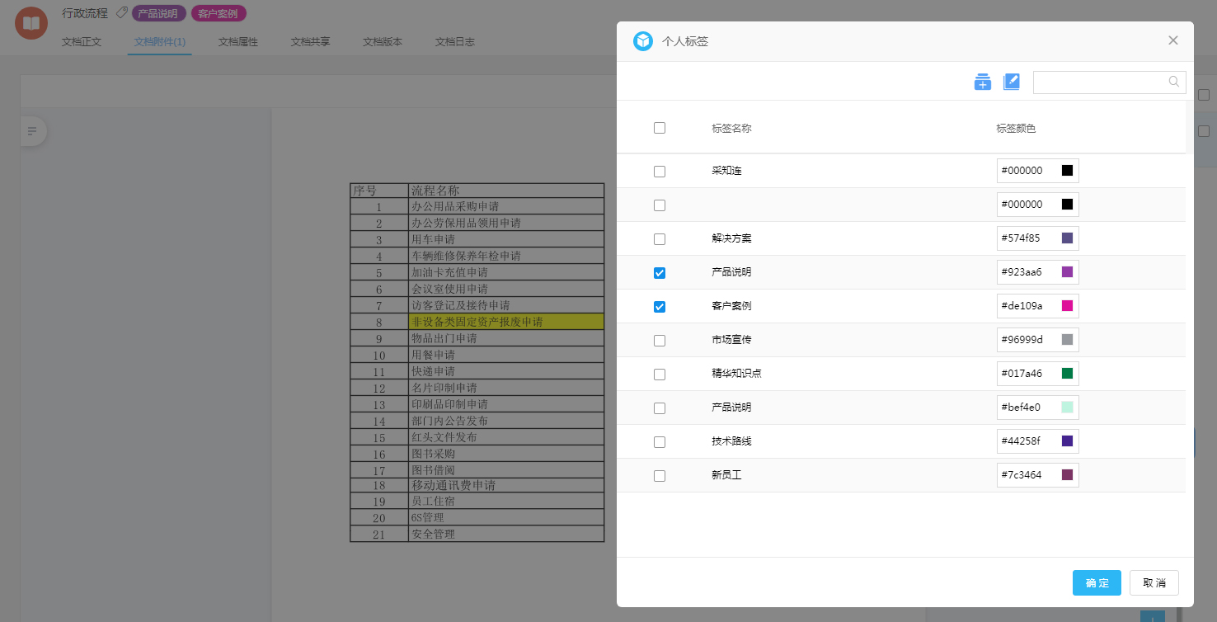This screenshot has height=622, width=1217.
Task: Click the blue cube dialog icon
Action: (x=643, y=41)
